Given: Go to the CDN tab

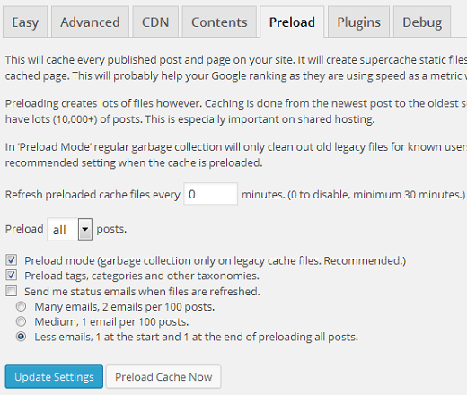Looking at the screenshot, I should pos(155,22).
